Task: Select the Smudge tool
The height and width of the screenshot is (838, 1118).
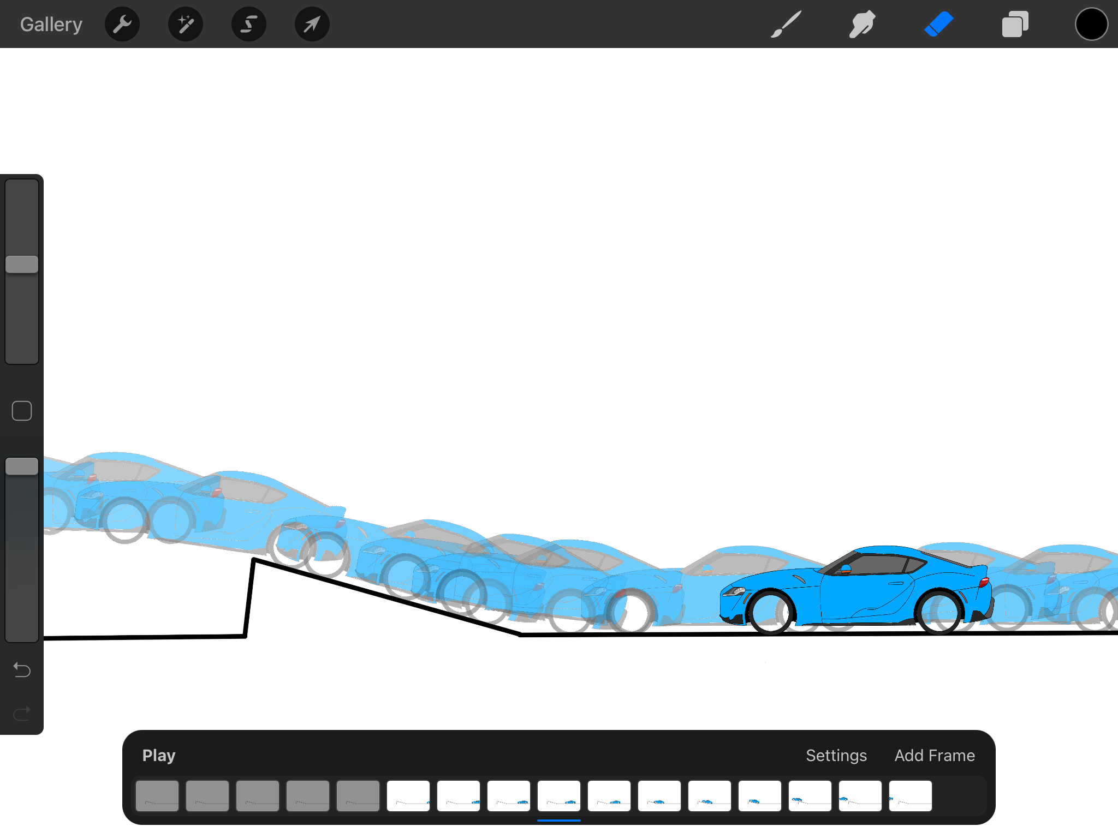Action: pyautogui.click(x=863, y=24)
